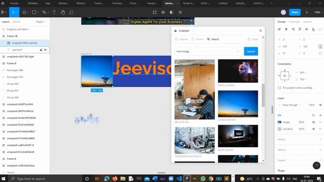Toggle constrain proportions icon
The width and height of the screenshot is (324, 182).
(320, 47)
